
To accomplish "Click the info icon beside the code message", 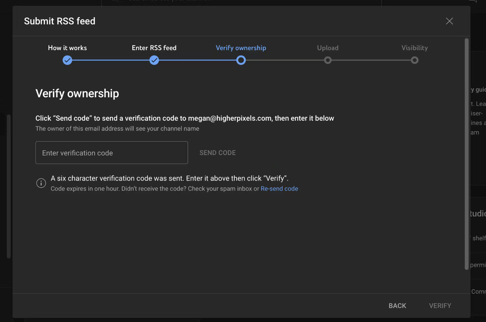I will (x=41, y=183).
